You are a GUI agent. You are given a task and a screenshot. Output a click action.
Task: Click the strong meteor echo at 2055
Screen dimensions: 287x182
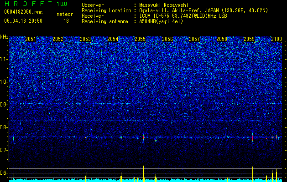point(143,137)
